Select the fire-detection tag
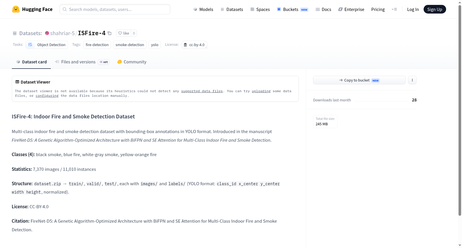 97,45
